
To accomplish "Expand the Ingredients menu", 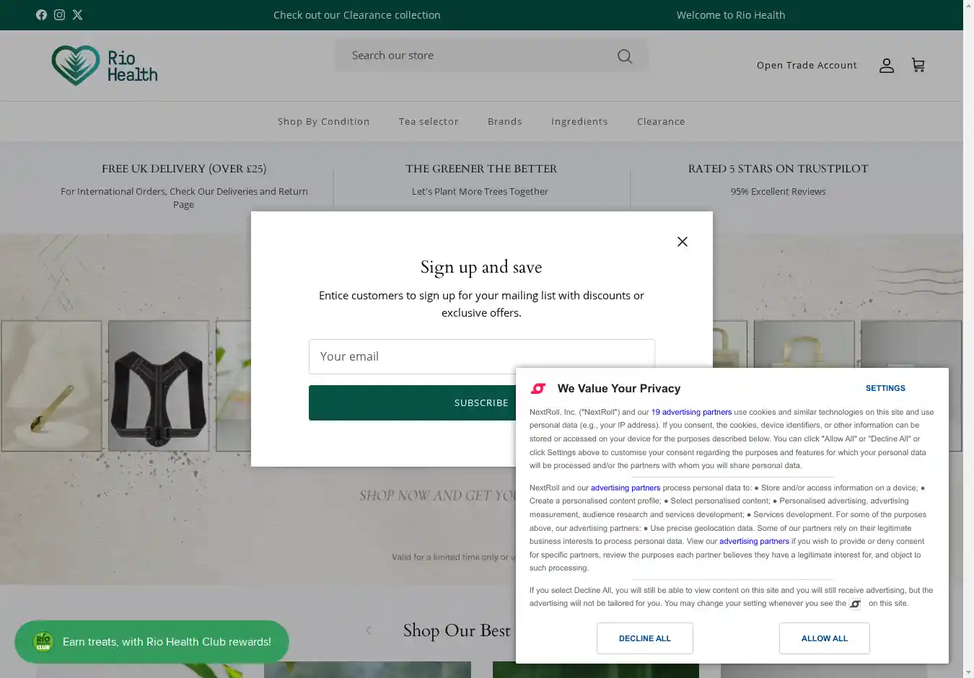I will (579, 122).
